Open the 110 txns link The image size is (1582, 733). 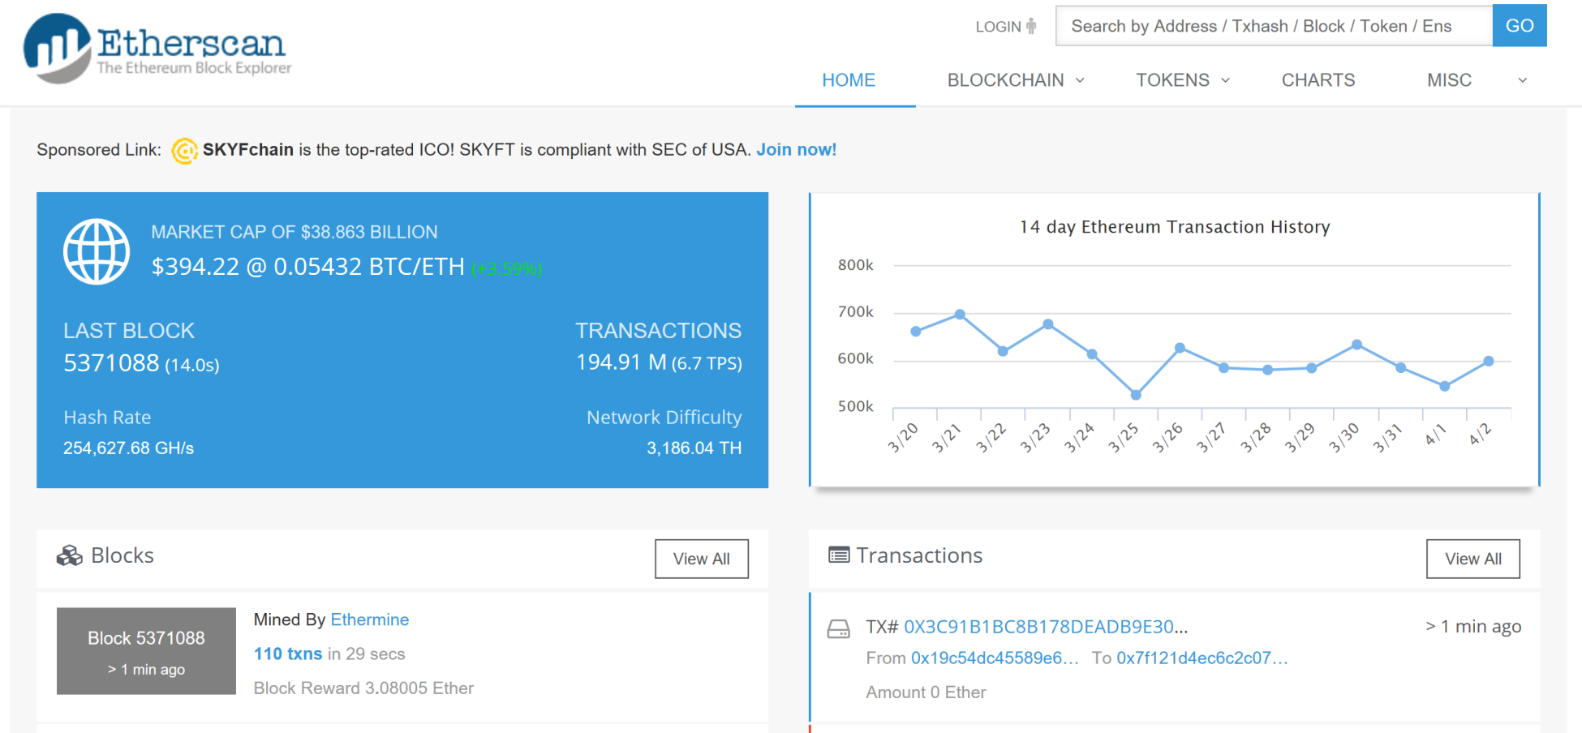click(288, 654)
